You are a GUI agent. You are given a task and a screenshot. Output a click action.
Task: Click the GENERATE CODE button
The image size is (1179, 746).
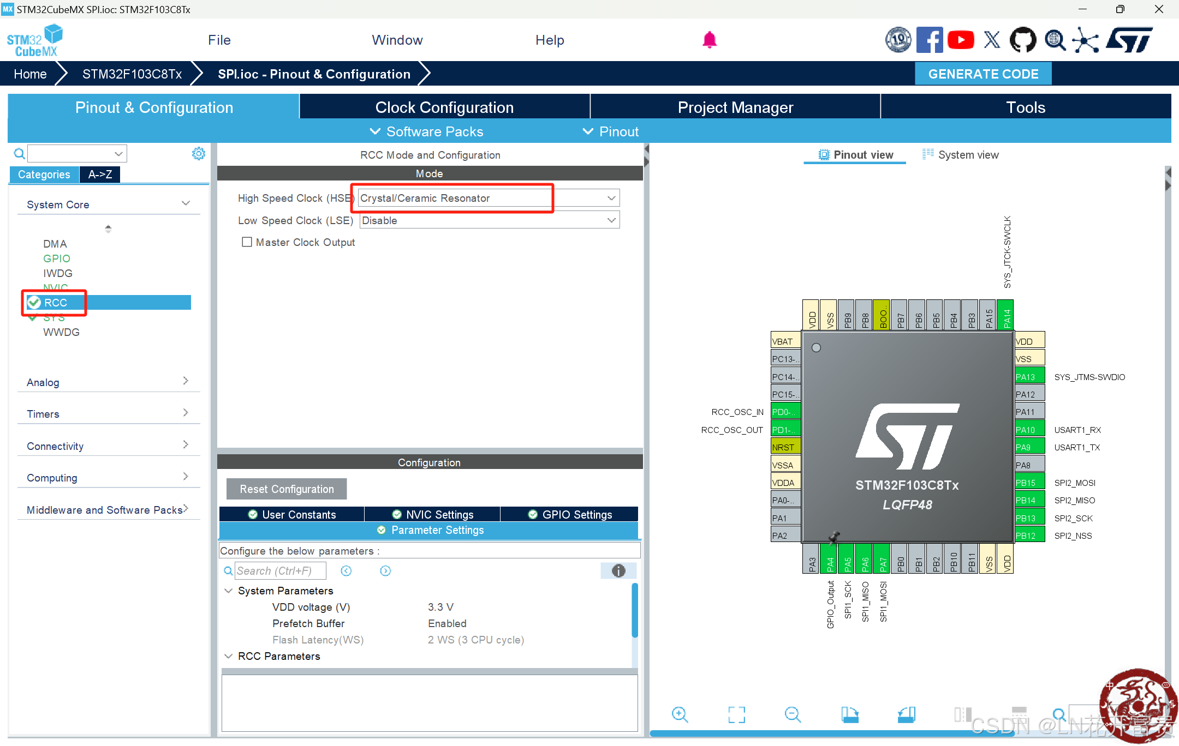[x=983, y=74]
